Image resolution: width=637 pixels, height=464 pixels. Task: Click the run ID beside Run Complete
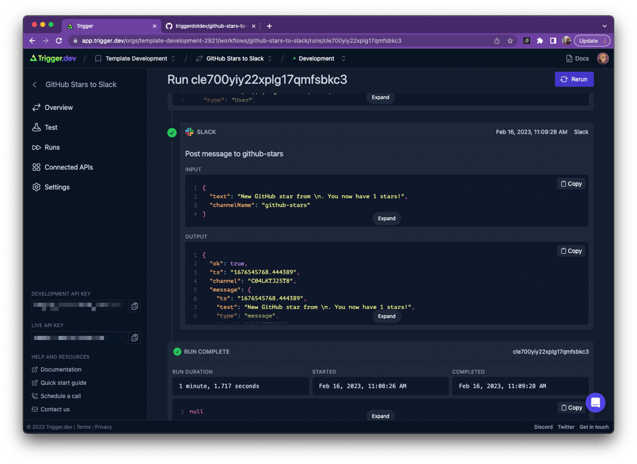pos(551,352)
